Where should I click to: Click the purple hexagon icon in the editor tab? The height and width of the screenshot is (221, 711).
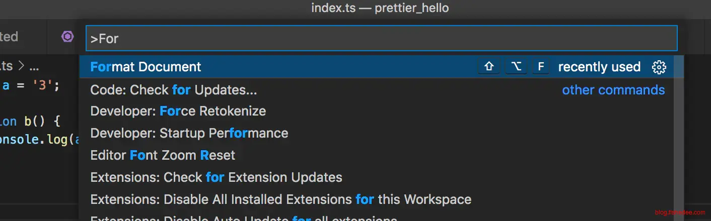(67, 37)
